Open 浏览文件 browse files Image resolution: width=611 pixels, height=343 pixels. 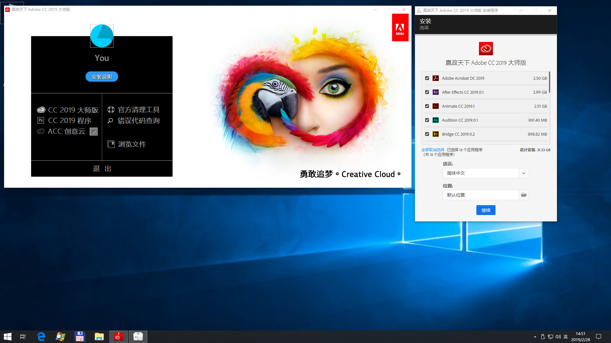click(x=132, y=144)
